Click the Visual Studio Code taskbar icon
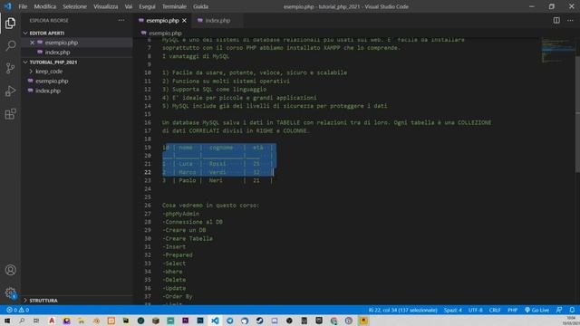 (215, 321)
